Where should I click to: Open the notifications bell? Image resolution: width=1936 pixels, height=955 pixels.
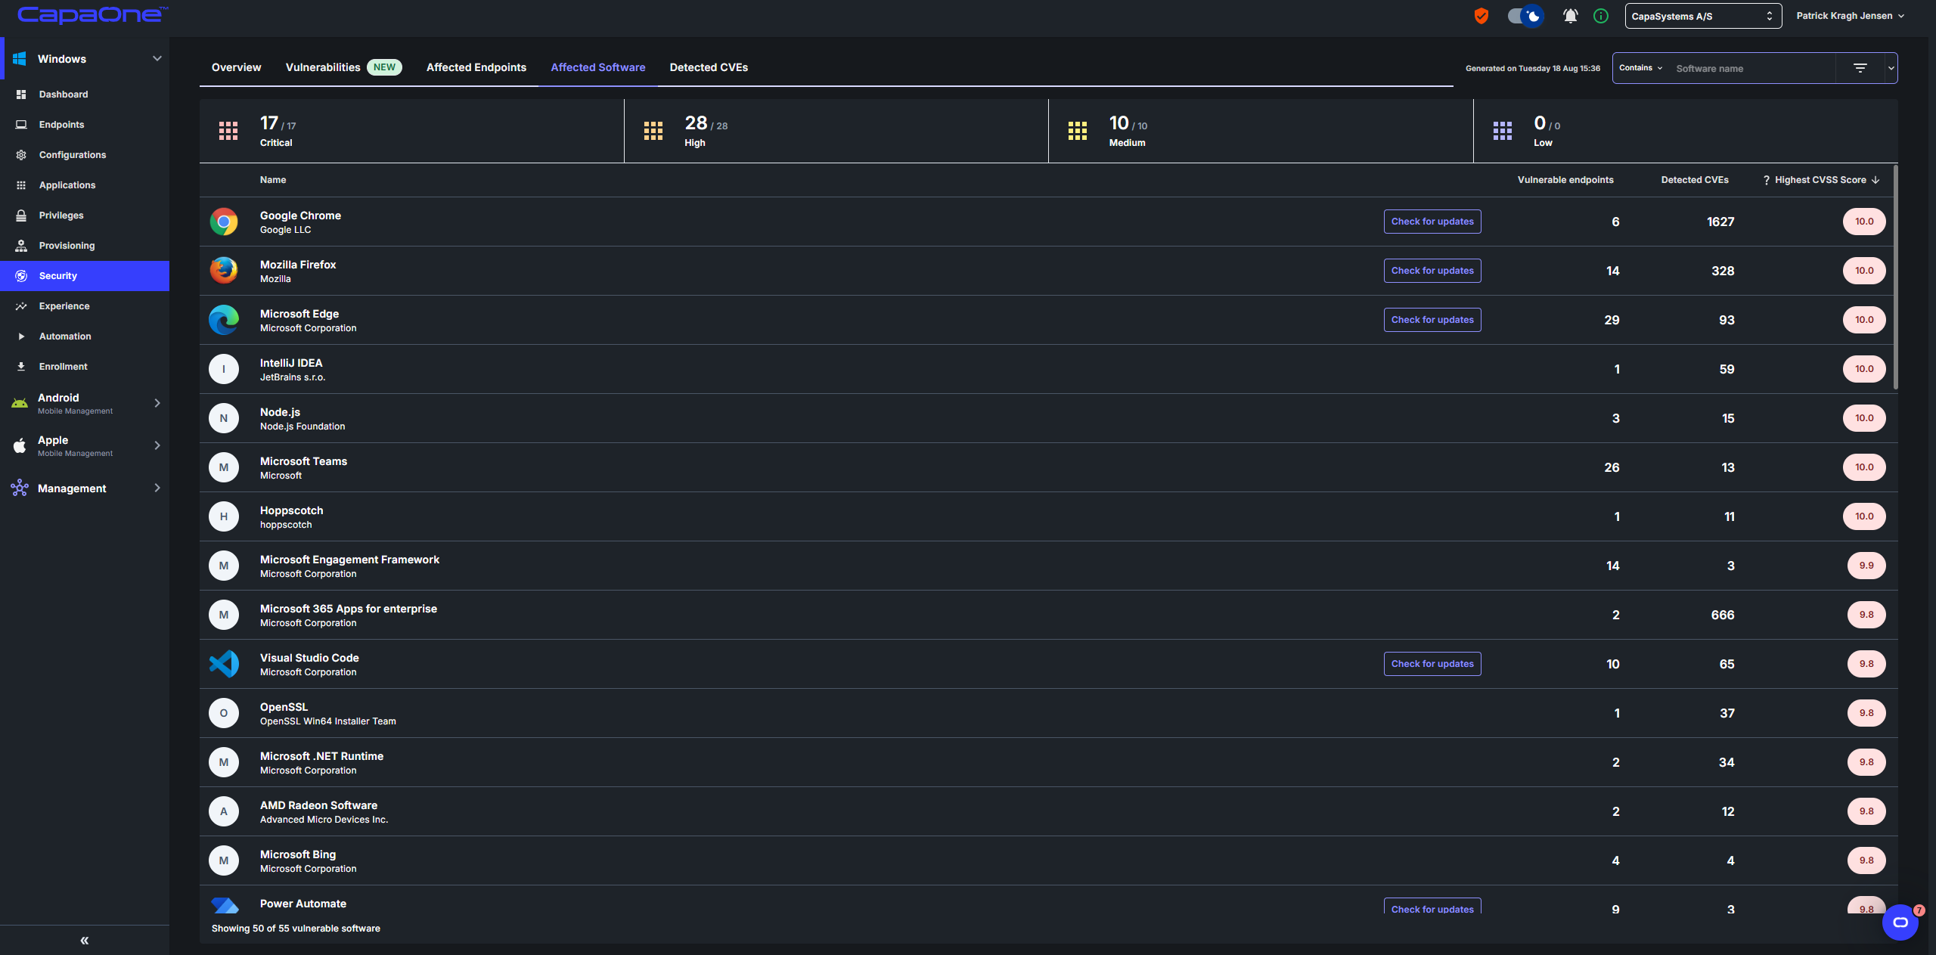[x=1571, y=16]
